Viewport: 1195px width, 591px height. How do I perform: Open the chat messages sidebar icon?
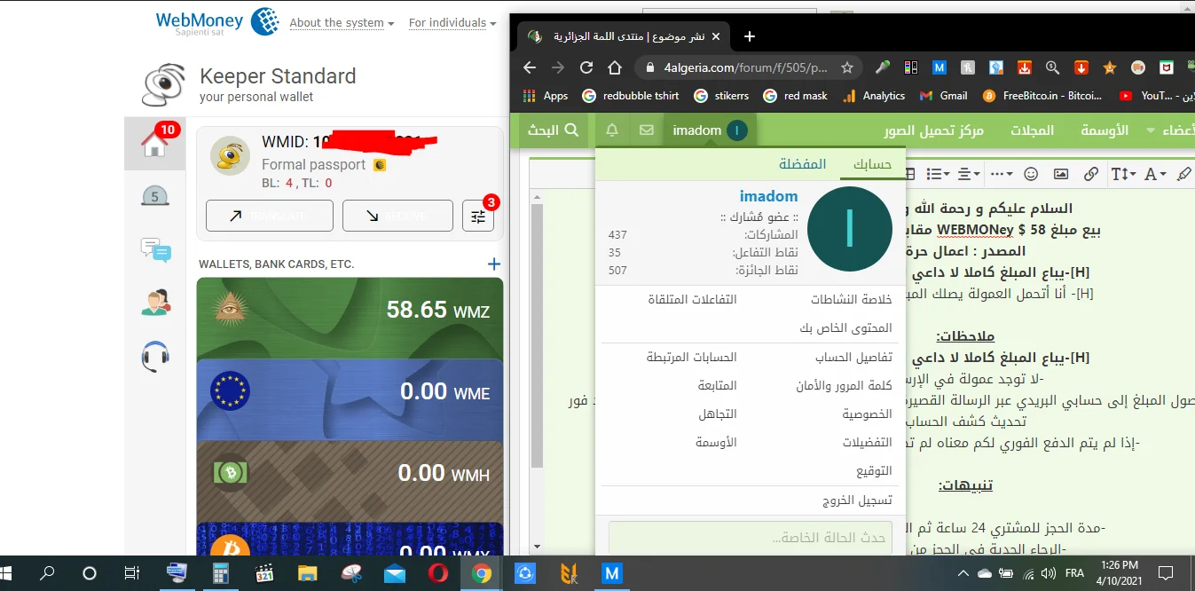pyautogui.click(x=155, y=250)
